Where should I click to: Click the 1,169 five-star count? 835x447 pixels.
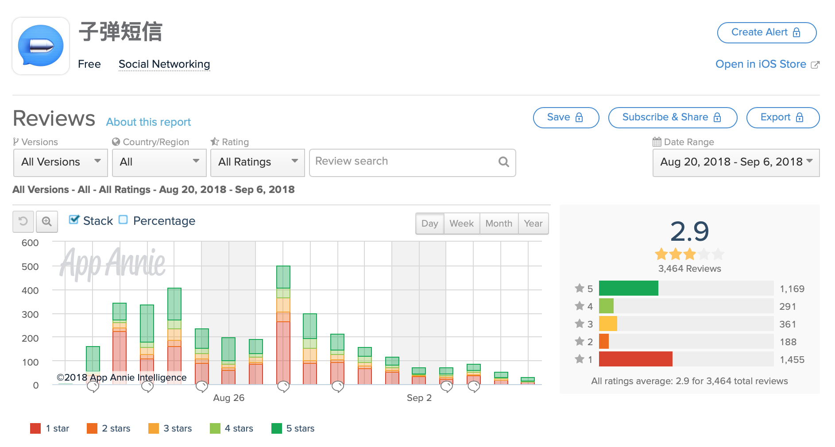point(792,289)
